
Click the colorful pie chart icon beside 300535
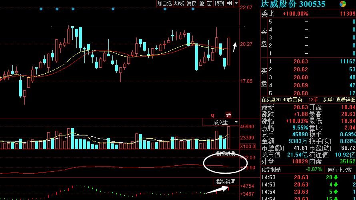(343, 4)
